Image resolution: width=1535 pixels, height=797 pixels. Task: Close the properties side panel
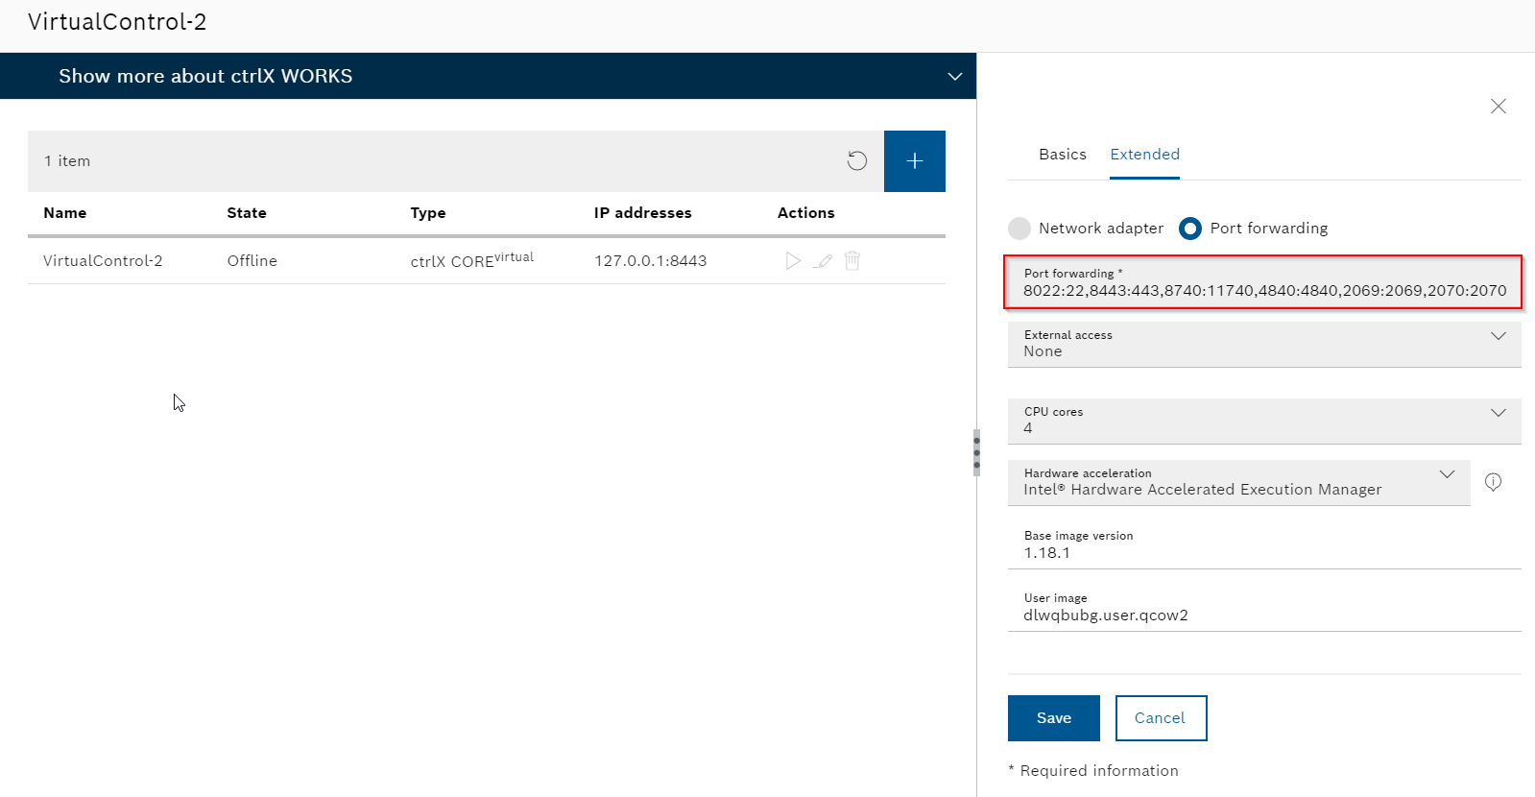1499,107
